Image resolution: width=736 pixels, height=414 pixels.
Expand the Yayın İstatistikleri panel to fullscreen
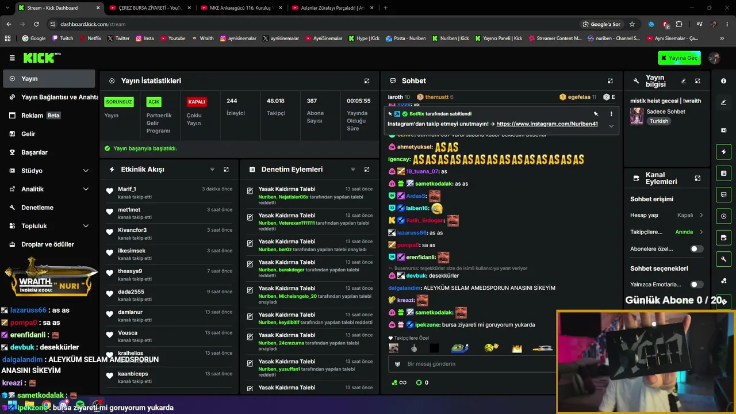point(367,81)
